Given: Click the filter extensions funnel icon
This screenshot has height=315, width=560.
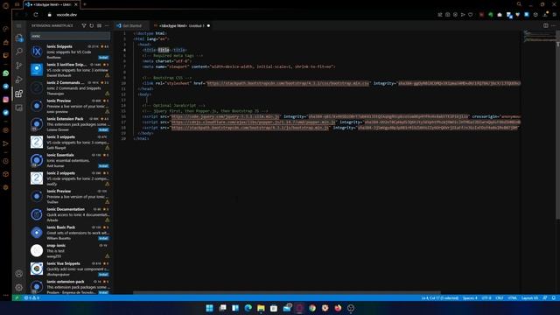Looking at the screenshot, I should click(84, 25).
